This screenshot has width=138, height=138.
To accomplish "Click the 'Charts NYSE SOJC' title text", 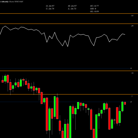I will point(16,2).
